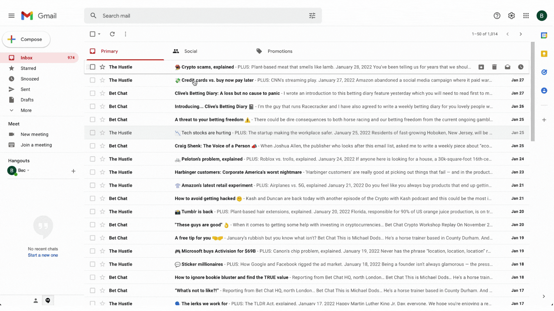
Task: Open the Harbinger customers email
Action: (307, 172)
